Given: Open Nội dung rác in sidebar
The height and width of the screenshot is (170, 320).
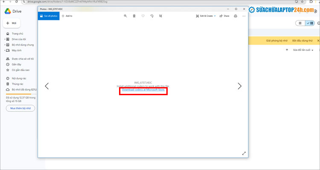Looking at the screenshot, I should tap(19, 78).
